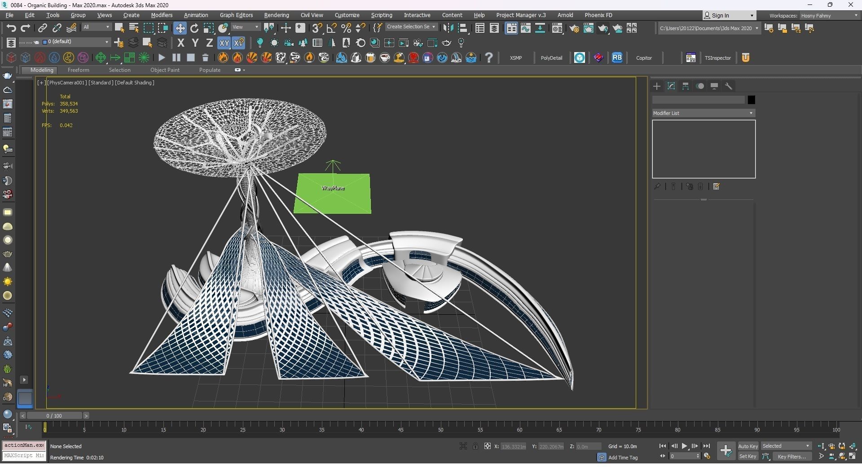Click the Key Filters button

click(791, 456)
